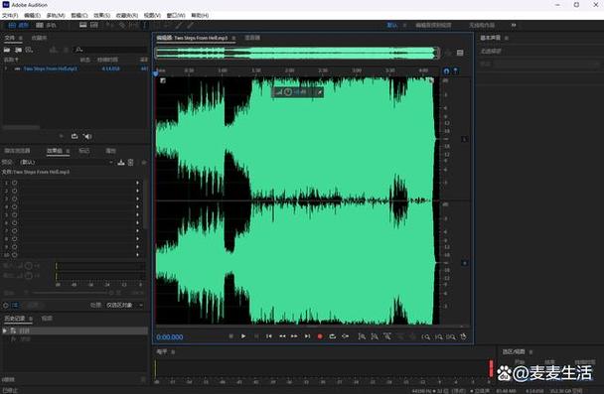Toggle Auto-Play speaker icon in Files panel
The height and width of the screenshot is (394, 604).
pyautogui.click(x=87, y=136)
